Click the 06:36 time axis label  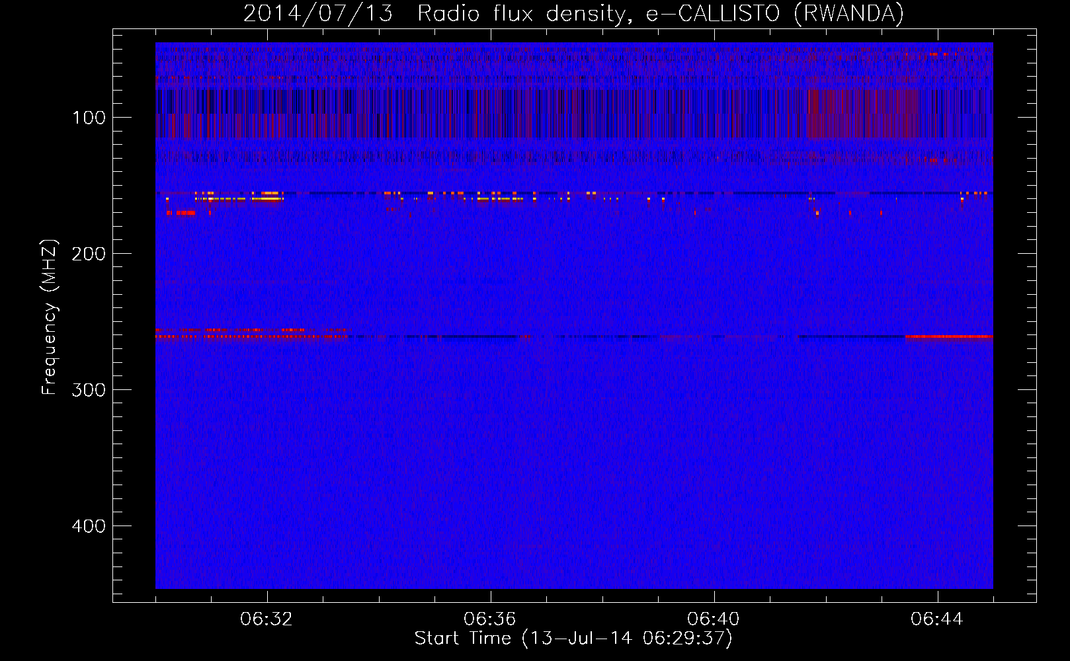coord(490,619)
